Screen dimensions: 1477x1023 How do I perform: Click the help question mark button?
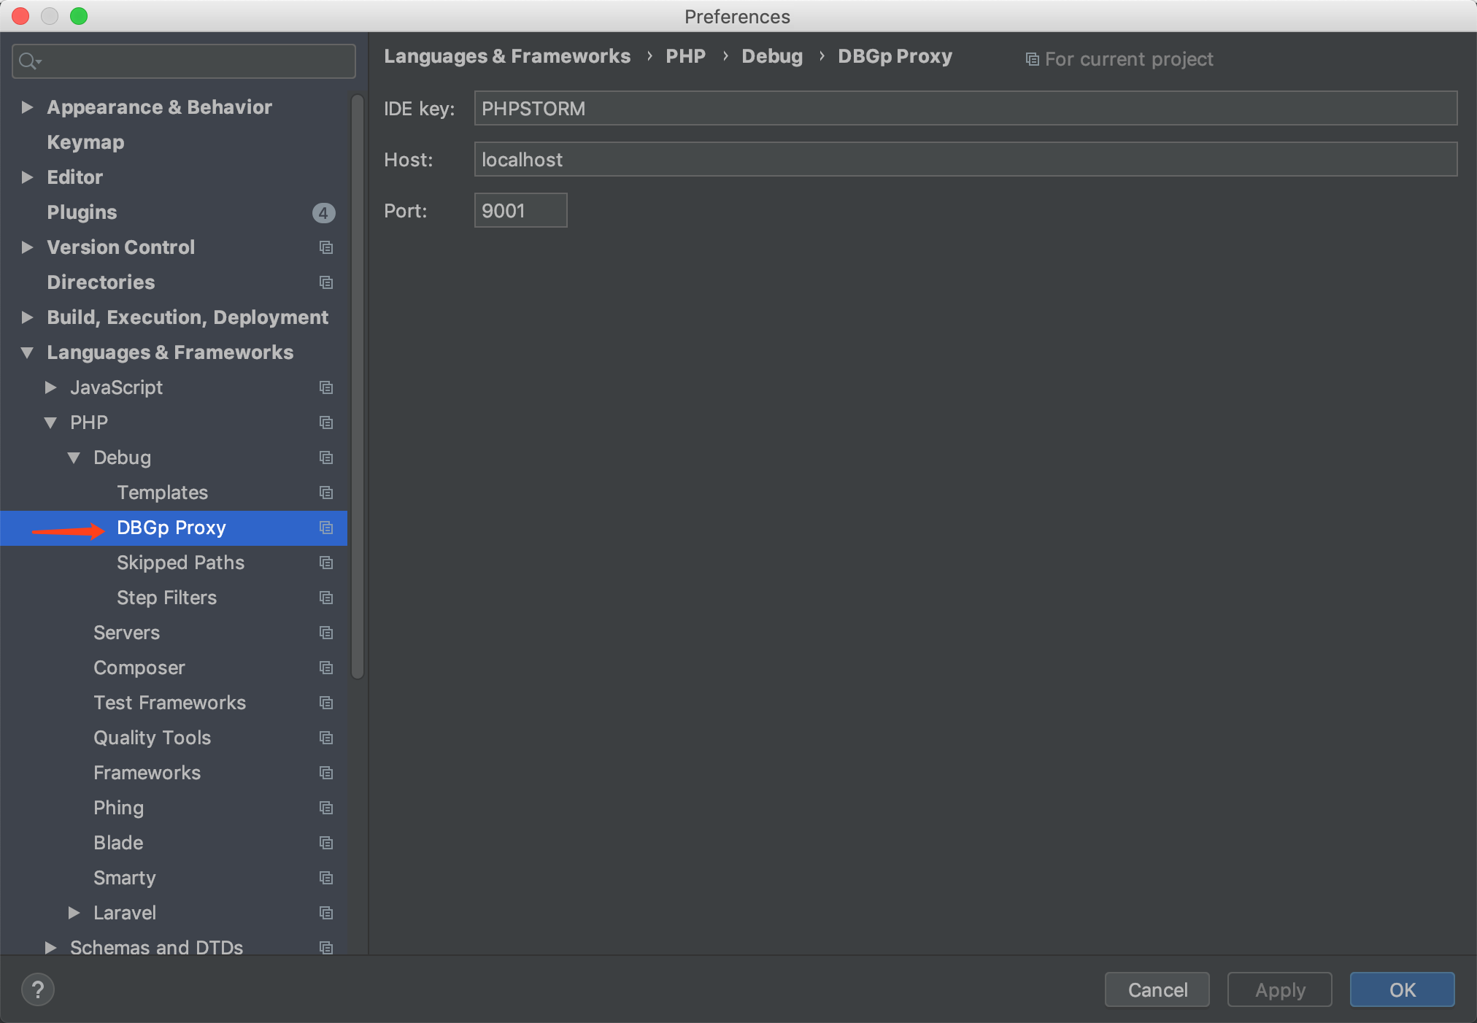(38, 989)
